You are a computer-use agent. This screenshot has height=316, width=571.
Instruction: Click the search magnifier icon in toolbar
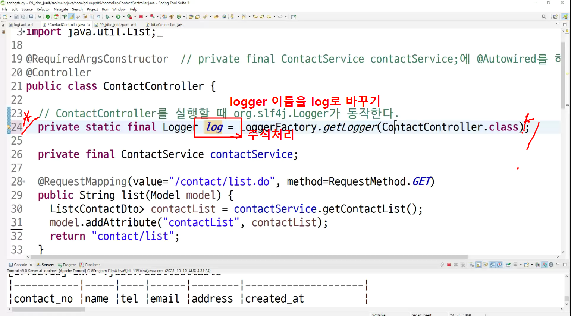tap(544, 16)
